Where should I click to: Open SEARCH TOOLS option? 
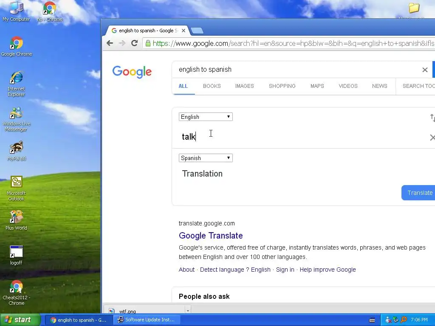[418, 86]
